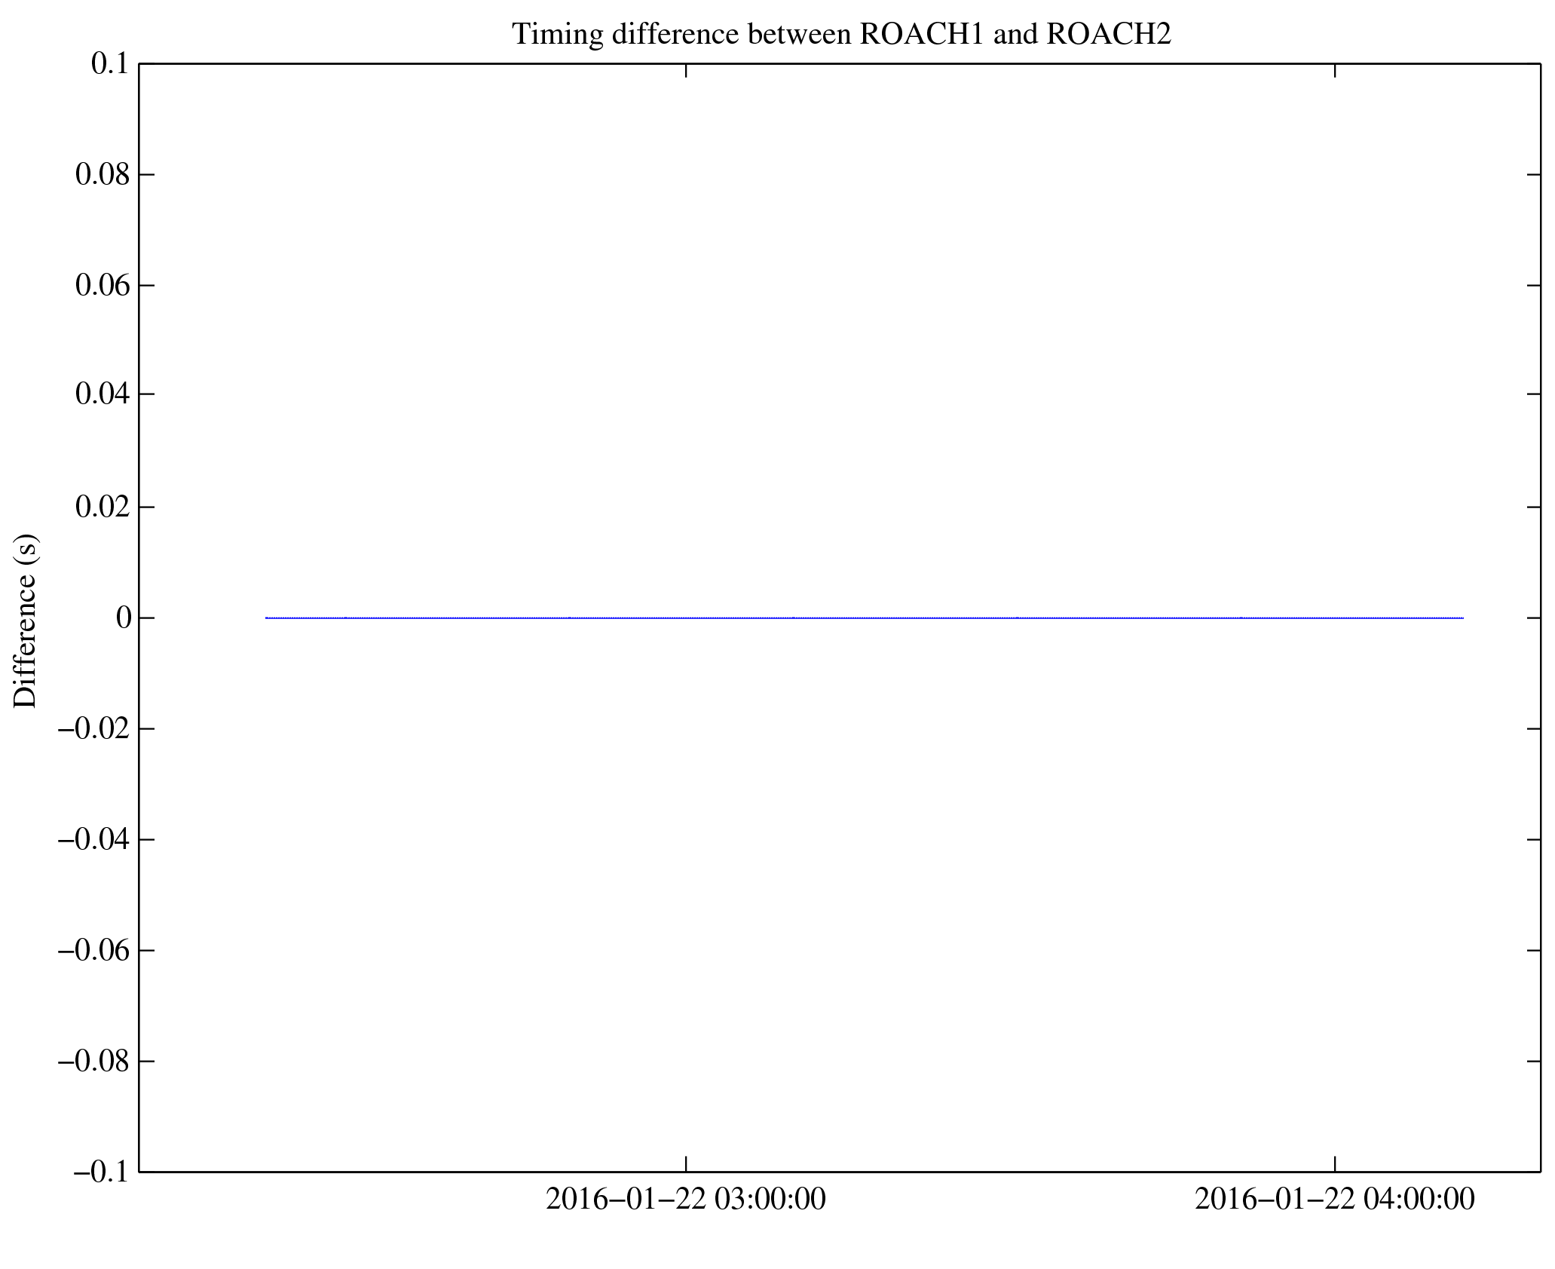Screen dimensions: 1555x1269
Task: Click the −0.08 y-axis tick label
Action: tap(94, 1062)
